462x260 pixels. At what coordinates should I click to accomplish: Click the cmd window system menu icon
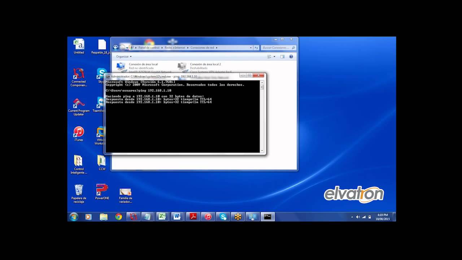[x=108, y=77]
